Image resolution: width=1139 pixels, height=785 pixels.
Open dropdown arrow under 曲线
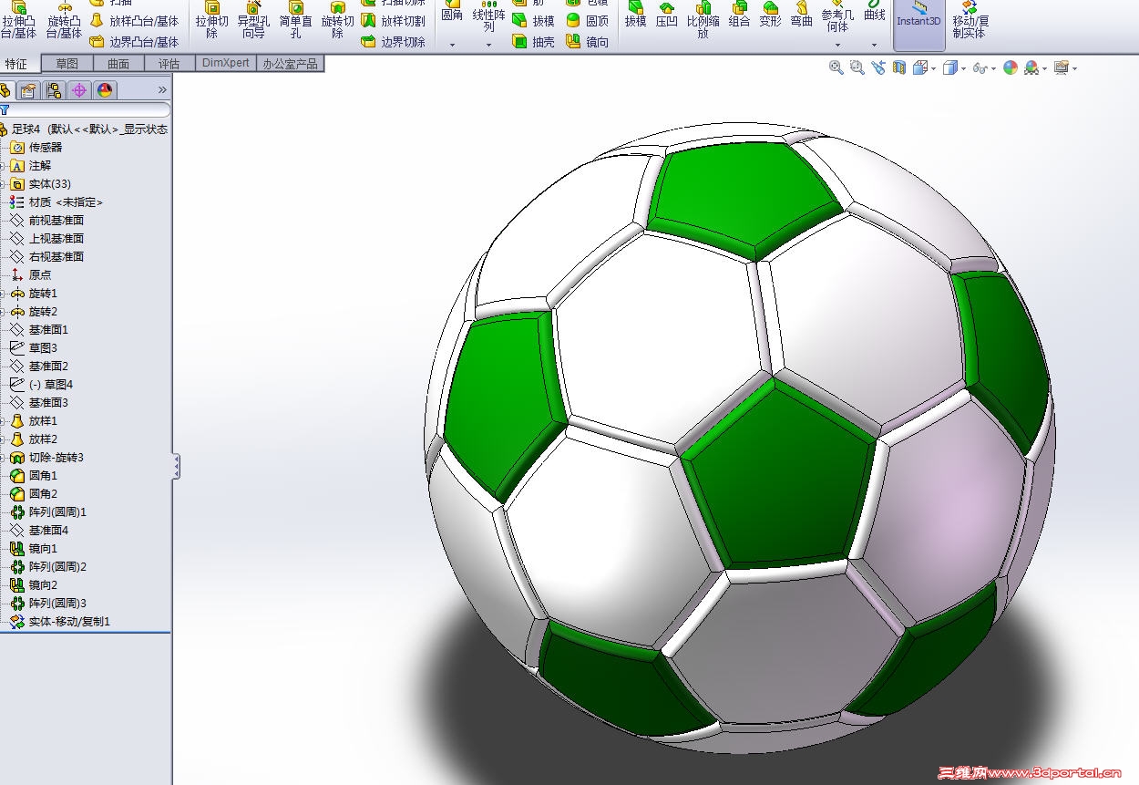click(x=874, y=44)
